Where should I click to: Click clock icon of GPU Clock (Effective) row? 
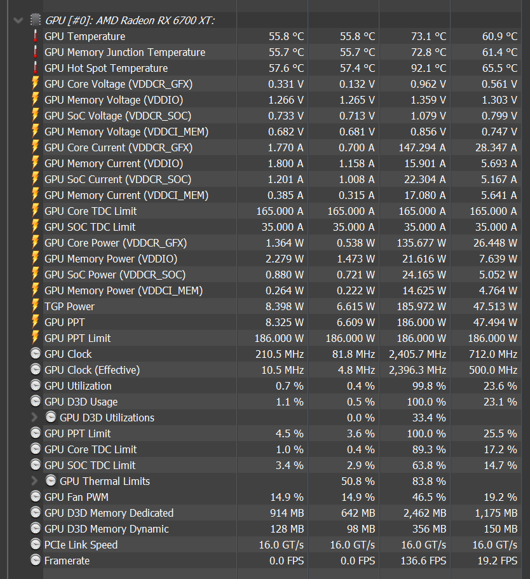[x=36, y=370]
